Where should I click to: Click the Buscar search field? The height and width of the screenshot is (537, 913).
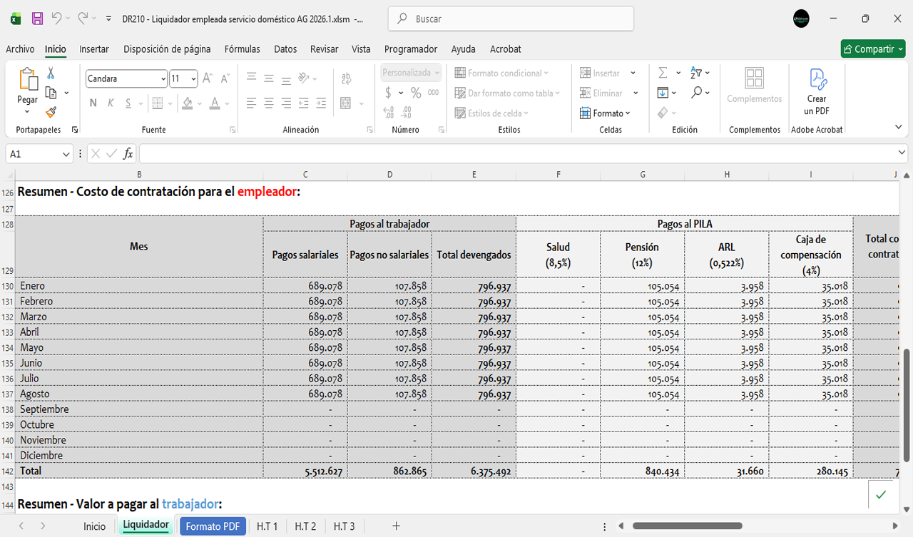511,19
